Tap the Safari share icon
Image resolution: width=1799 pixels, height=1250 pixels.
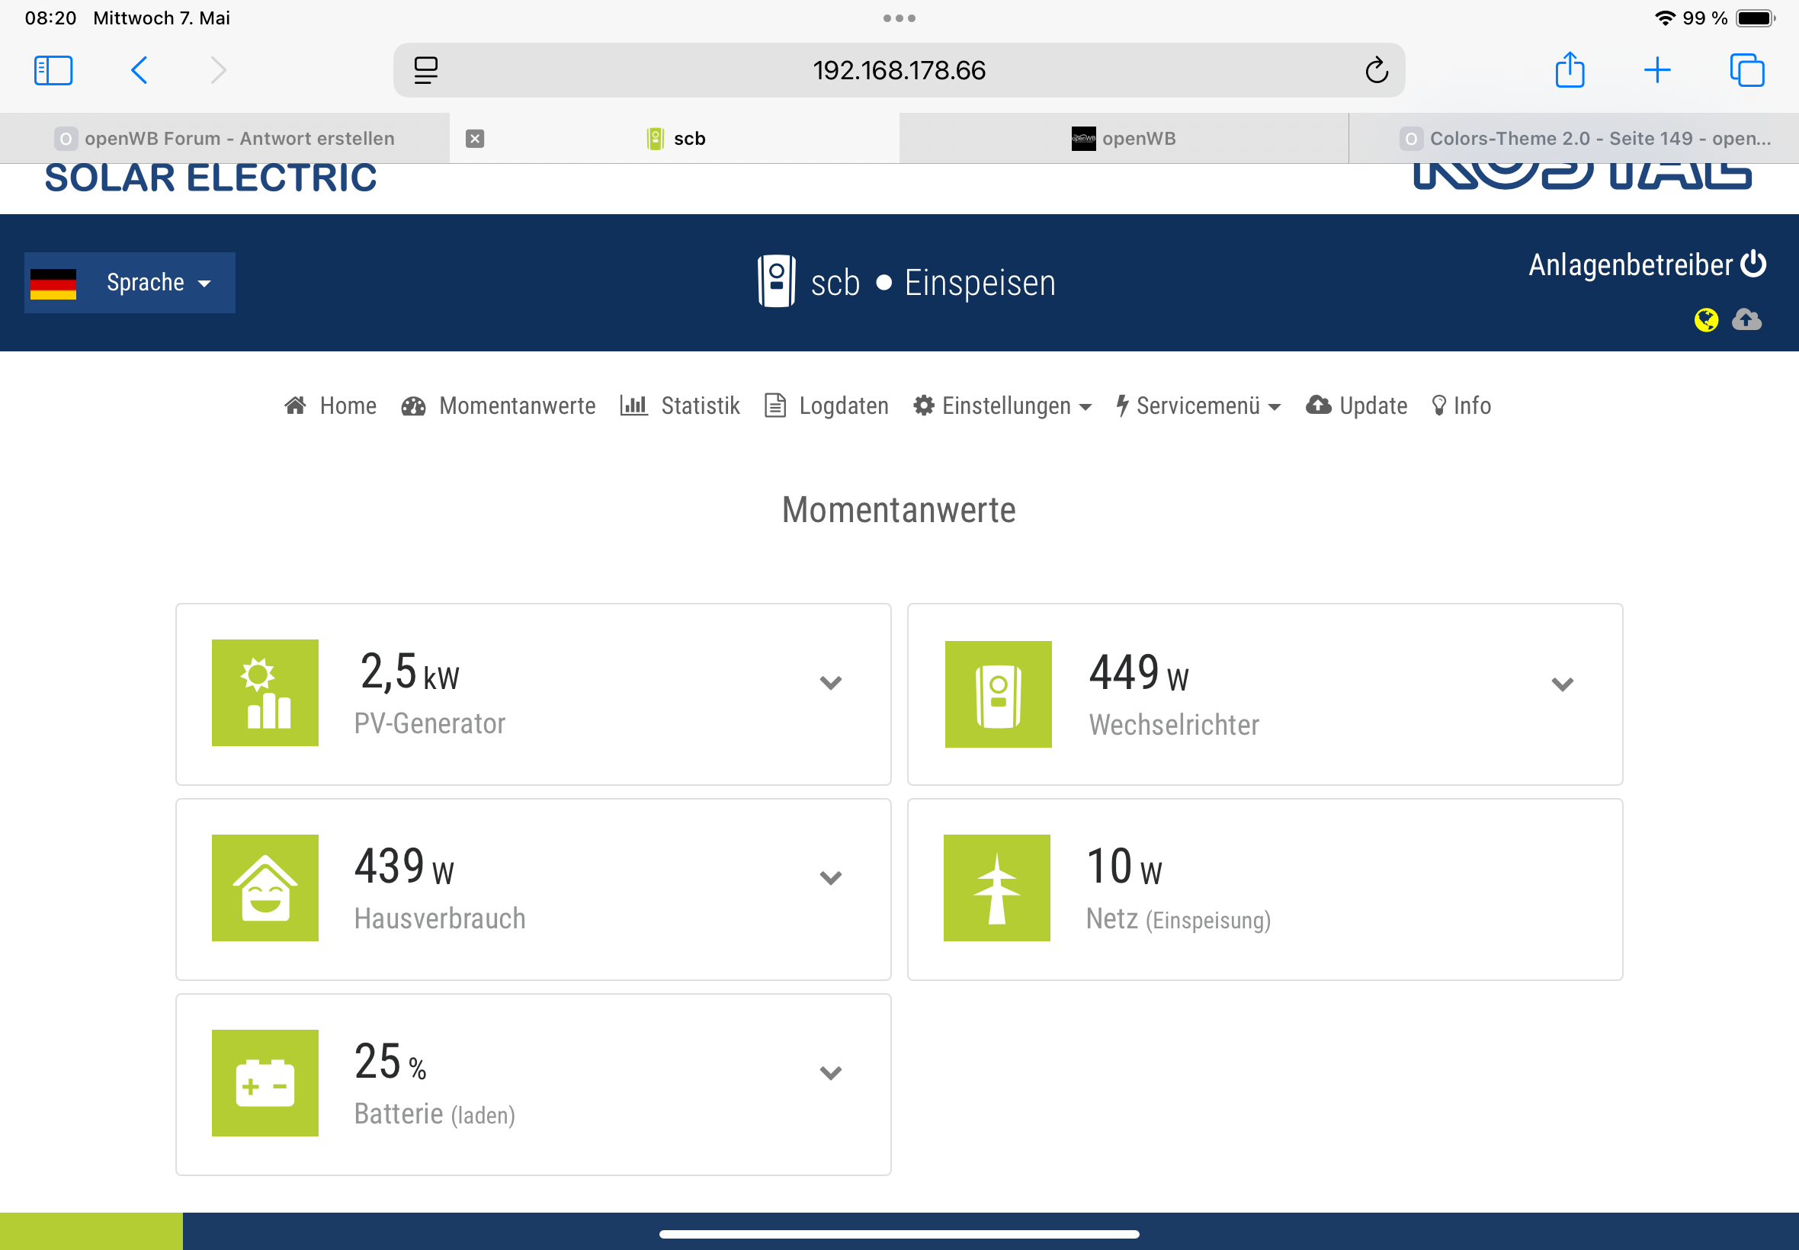pyautogui.click(x=1570, y=70)
